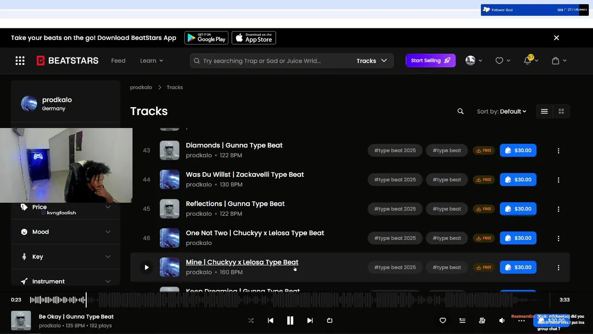Download on the App Store badge

click(254, 38)
